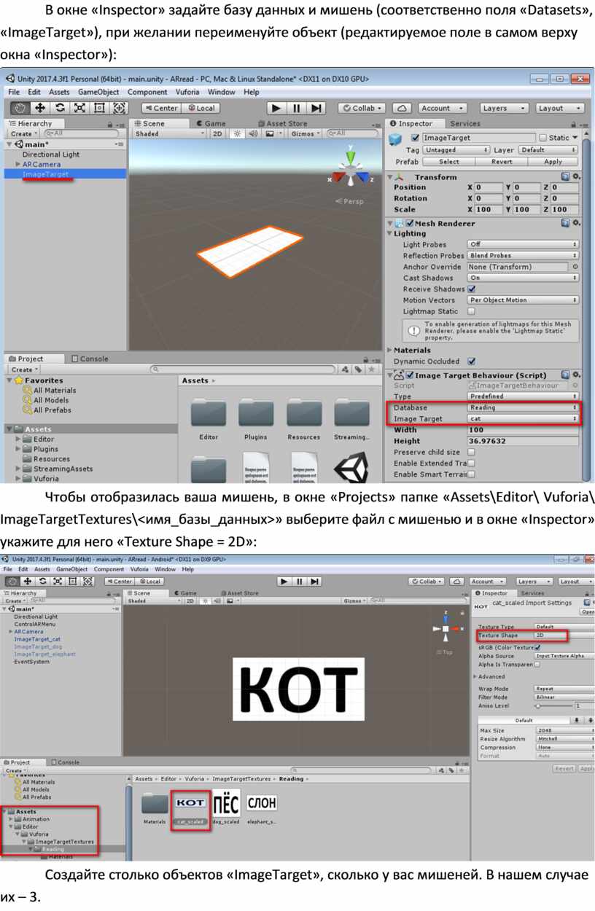
Task: Click the Play button in lower Unity window
Action: (x=284, y=582)
